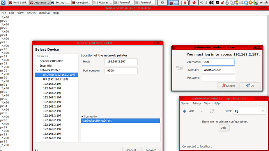Click the volume speaker icon in the tray

click(211, 3)
